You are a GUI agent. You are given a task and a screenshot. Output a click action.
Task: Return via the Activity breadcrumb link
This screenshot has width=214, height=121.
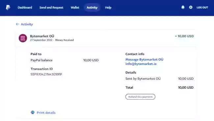point(27,24)
